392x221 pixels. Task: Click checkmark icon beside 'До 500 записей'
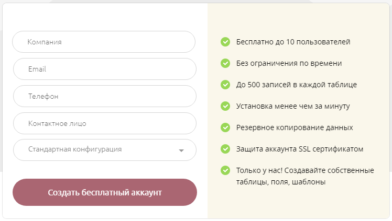coord(225,85)
